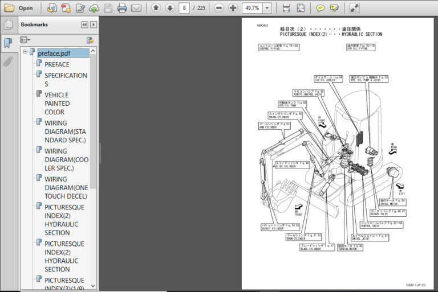The image size is (438, 292).
Task: Click the create PDF from file icon
Action: 52,8
